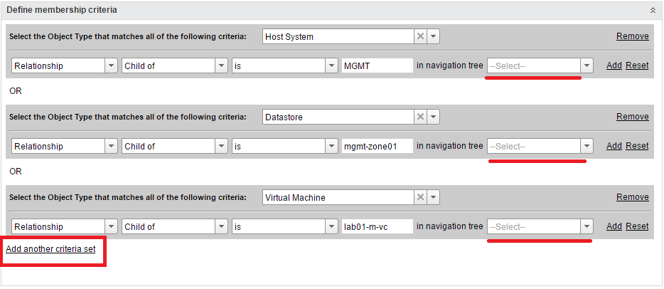Remove the Virtual Machine criteria set
The width and height of the screenshot is (664, 289).
632,197
